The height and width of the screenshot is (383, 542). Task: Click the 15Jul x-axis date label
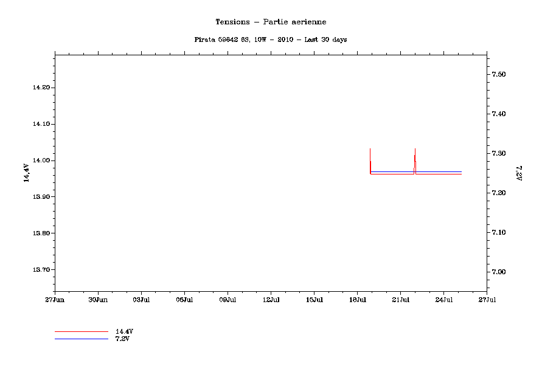pos(314,300)
